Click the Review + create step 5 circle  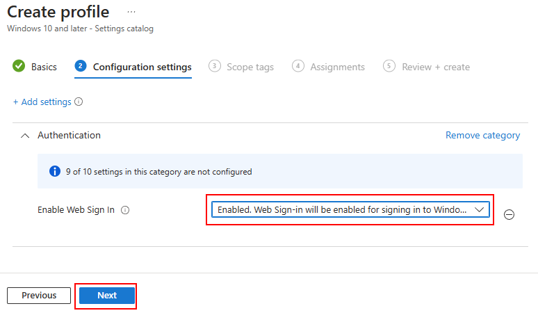click(389, 66)
